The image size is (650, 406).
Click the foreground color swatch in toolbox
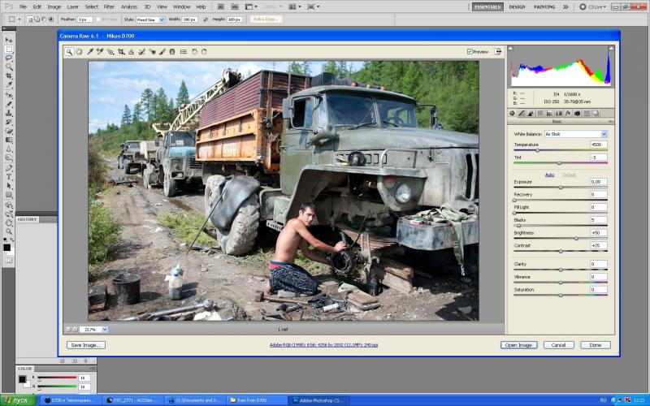6,248
